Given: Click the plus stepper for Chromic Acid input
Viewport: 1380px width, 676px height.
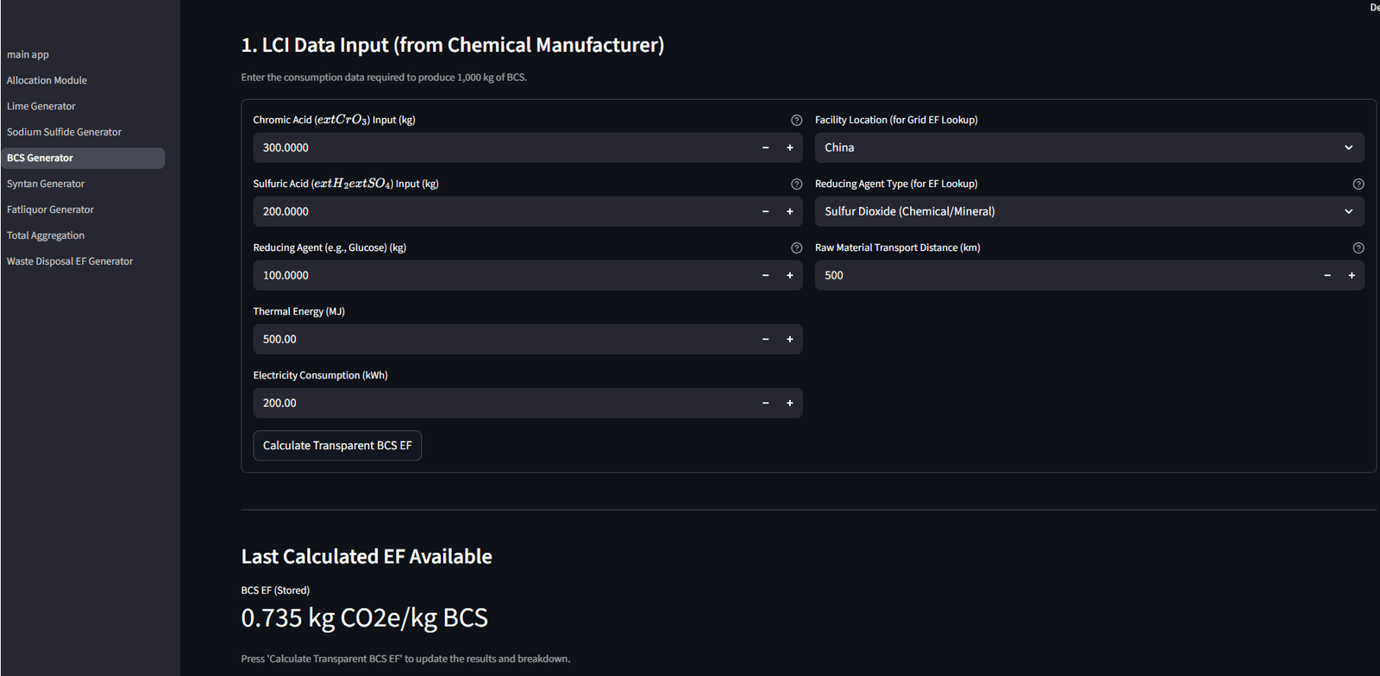Looking at the screenshot, I should [x=789, y=147].
